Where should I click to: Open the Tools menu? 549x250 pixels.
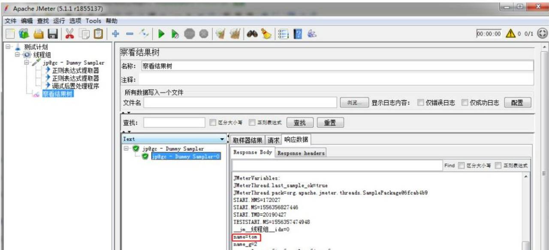tap(93, 20)
